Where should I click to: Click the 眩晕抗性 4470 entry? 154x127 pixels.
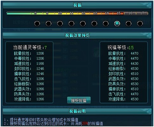(123, 53)
